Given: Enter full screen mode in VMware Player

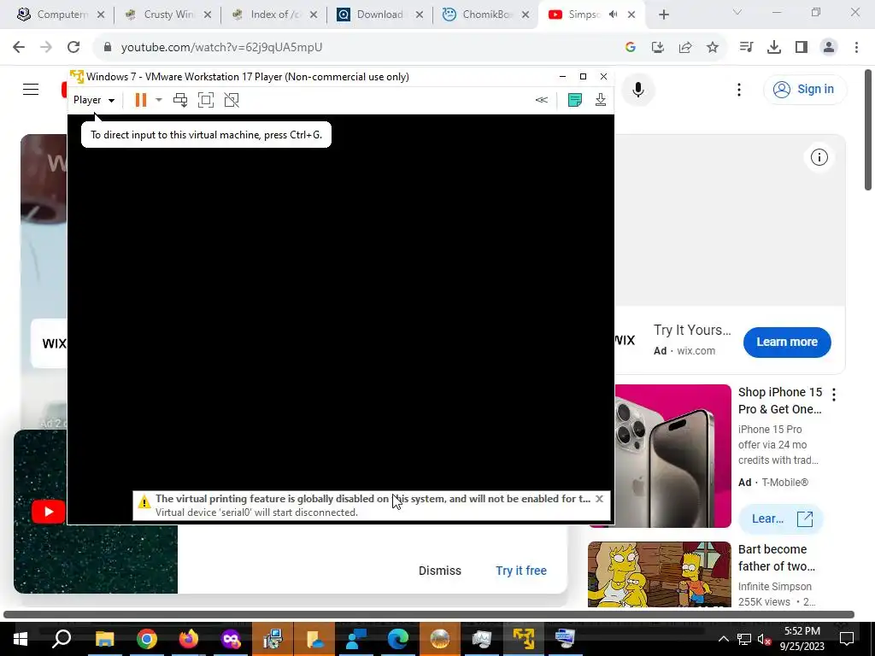Looking at the screenshot, I should click(206, 100).
